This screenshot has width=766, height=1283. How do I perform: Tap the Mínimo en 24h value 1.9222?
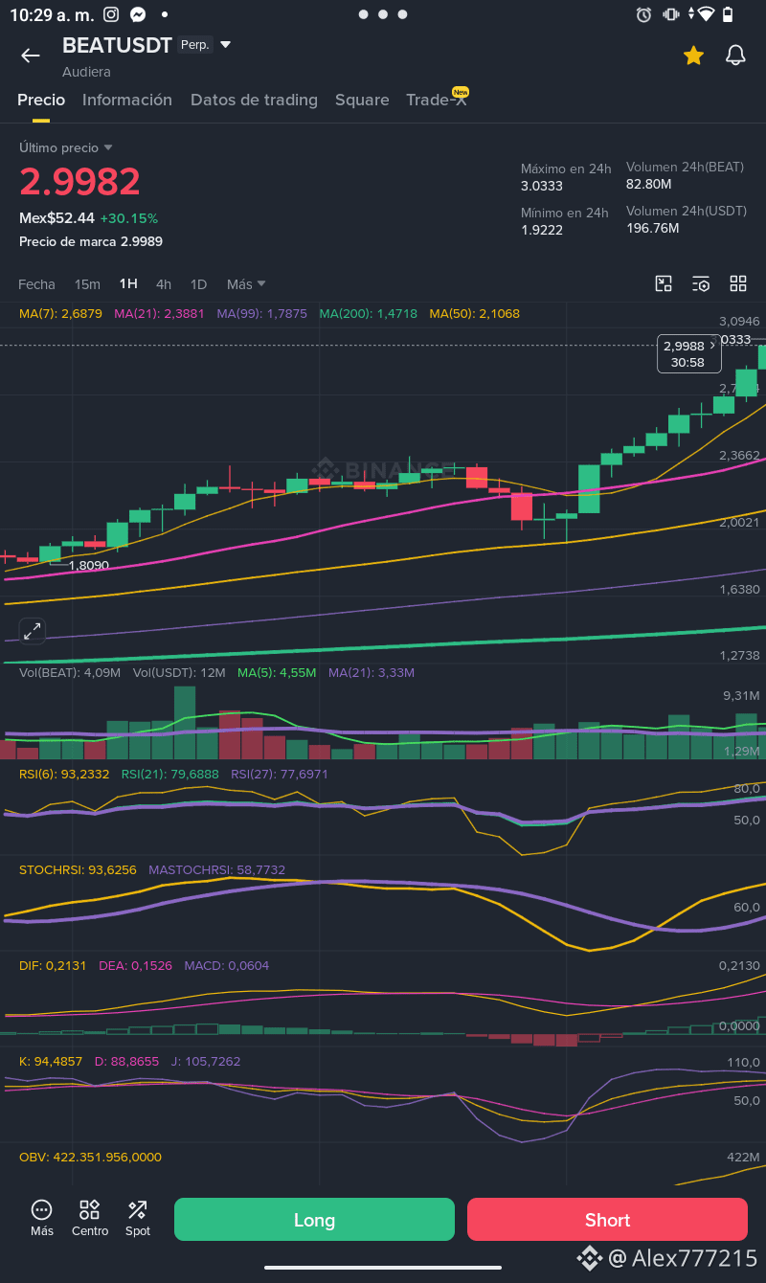click(x=542, y=230)
